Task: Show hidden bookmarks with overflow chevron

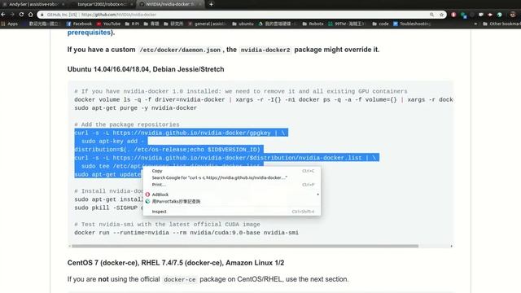Action: [x=475, y=24]
